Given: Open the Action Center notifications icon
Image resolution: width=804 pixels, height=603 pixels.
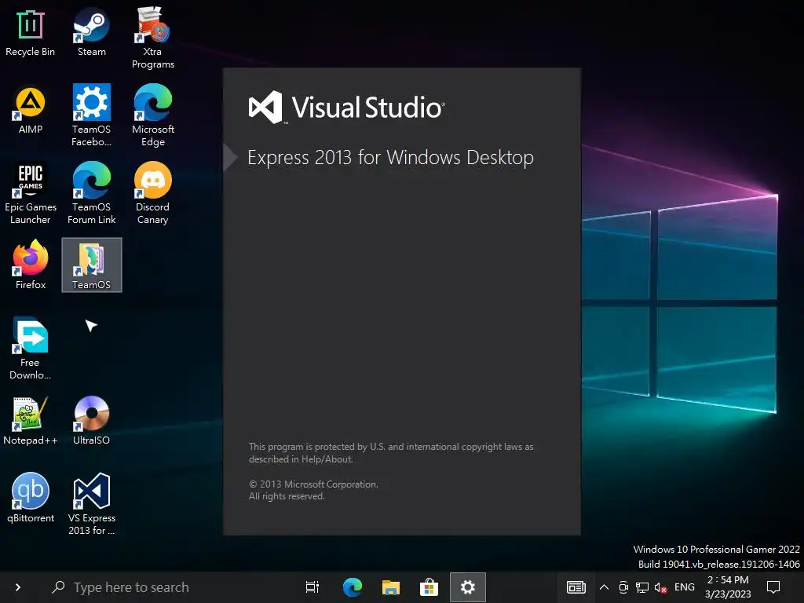Looking at the screenshot, I should click(773, 587).
